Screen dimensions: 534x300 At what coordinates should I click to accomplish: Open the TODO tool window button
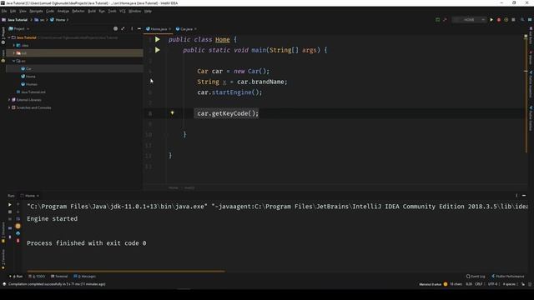(37, 276)
